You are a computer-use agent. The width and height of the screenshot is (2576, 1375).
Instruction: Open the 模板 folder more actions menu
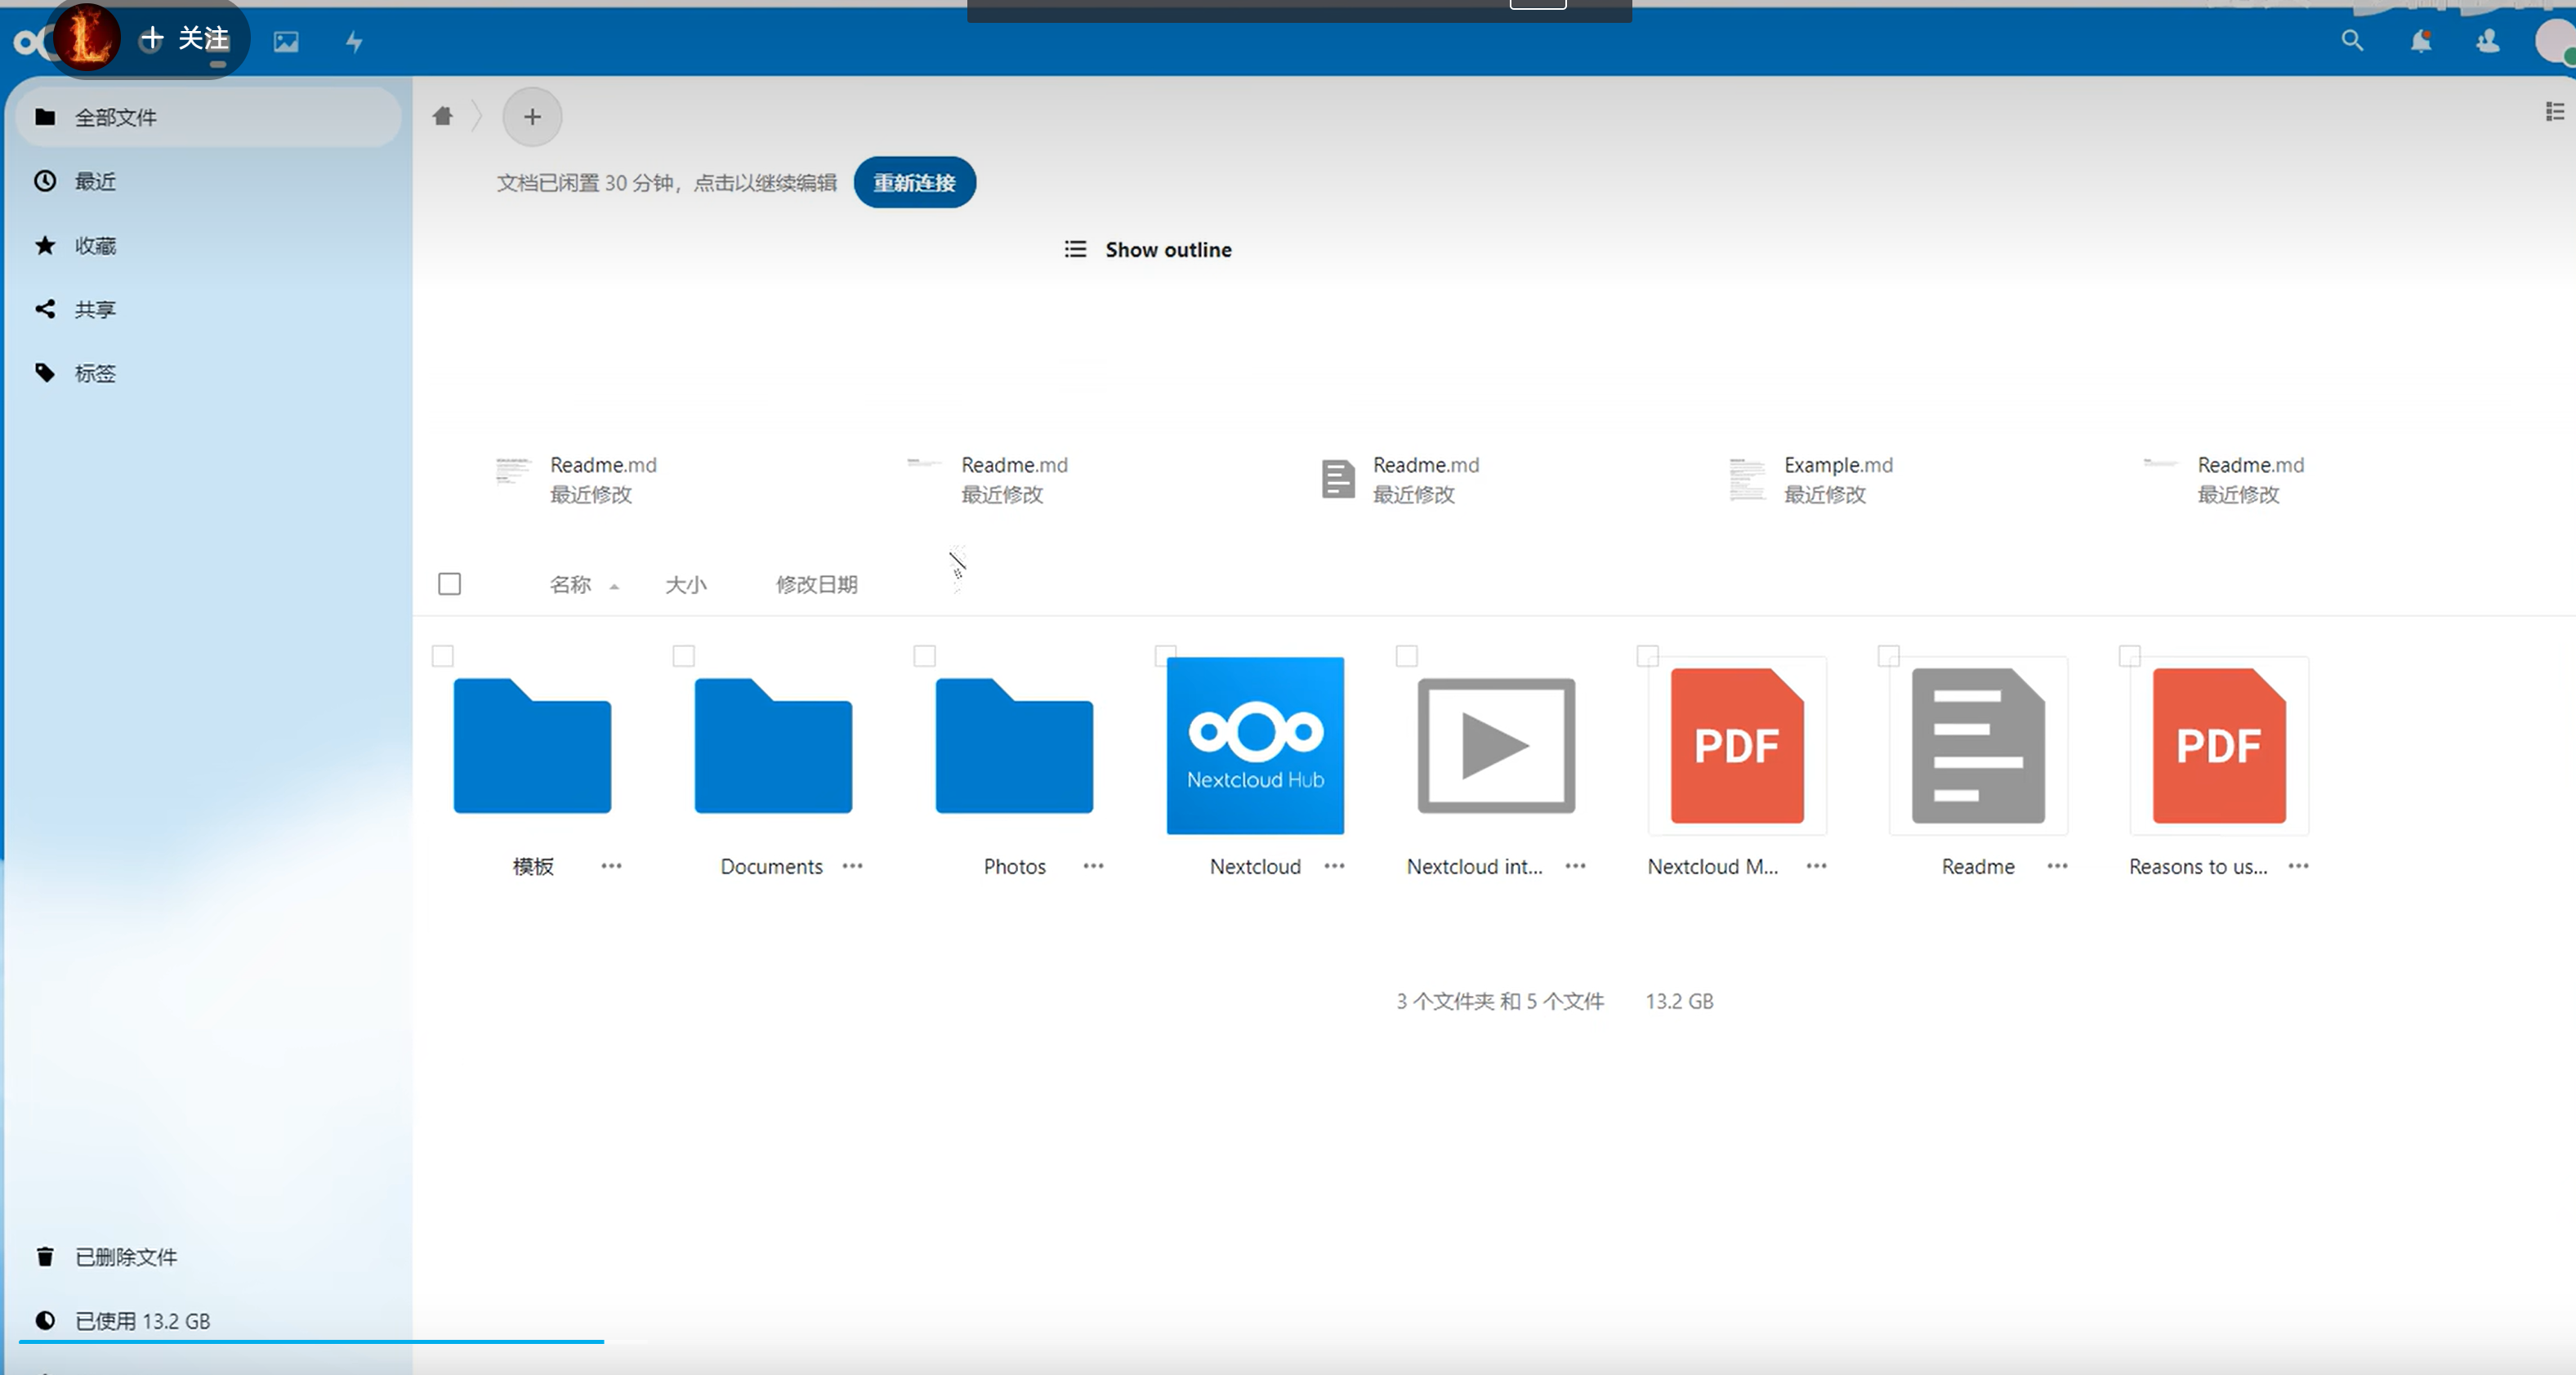(611, 866)
